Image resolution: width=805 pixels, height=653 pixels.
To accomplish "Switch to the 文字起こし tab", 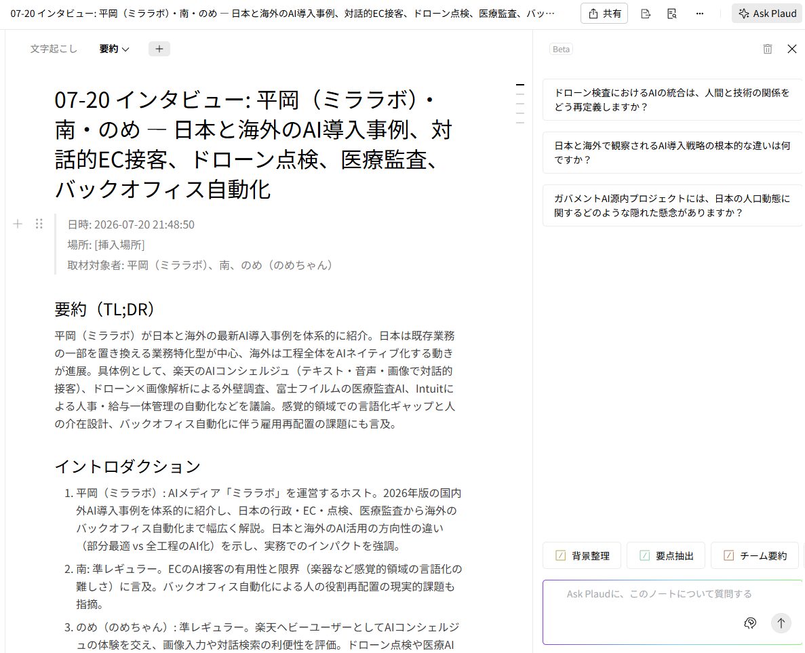I will pyautogui.click(x=54, y=49).
